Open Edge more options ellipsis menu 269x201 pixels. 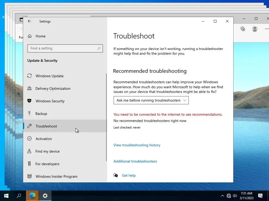[x=267, y=29]
